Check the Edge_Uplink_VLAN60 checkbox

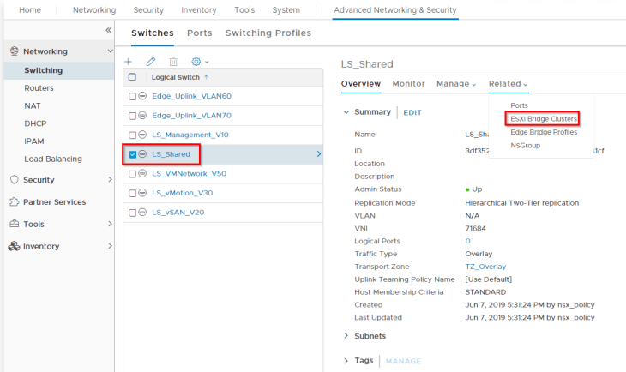[132, 96]
